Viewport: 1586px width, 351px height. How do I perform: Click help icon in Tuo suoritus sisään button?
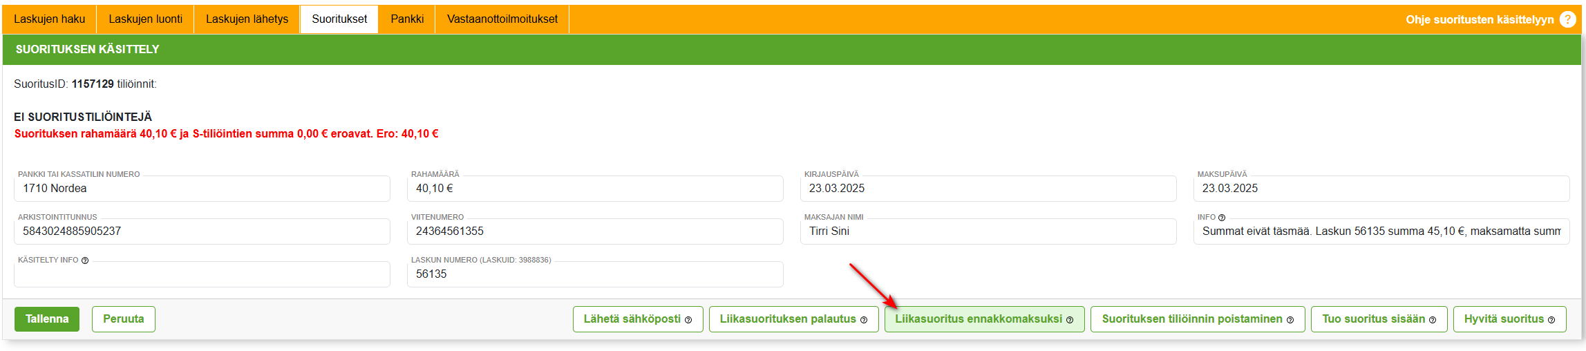pos(1433,320)
